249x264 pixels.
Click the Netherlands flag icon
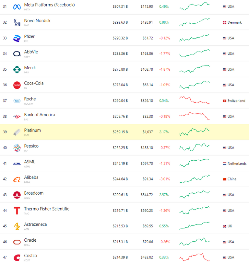[x=225, y=164]
